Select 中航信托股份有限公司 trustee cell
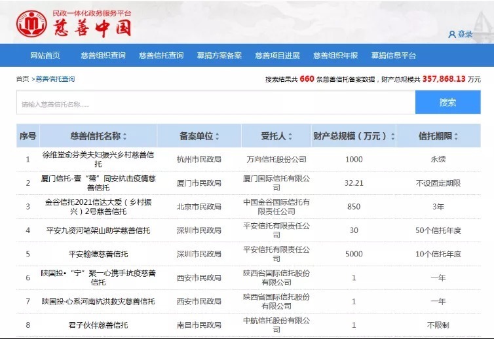 [x=276, y=325]
